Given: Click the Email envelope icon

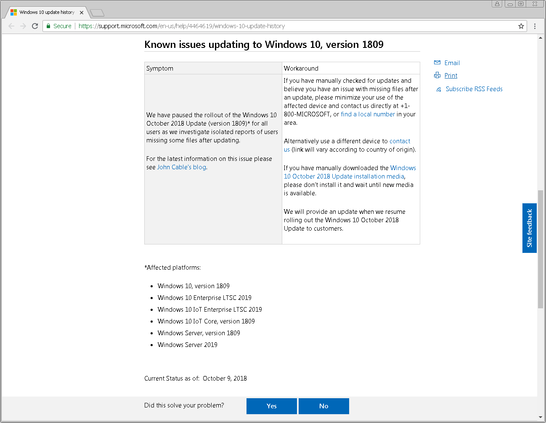Looking at the screenshot, I should tap(437, 63).
